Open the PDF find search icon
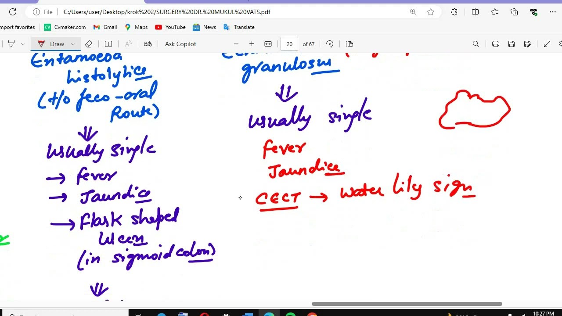Image resolution: width=562 pixels, height=316 pixels. (476, 44)
